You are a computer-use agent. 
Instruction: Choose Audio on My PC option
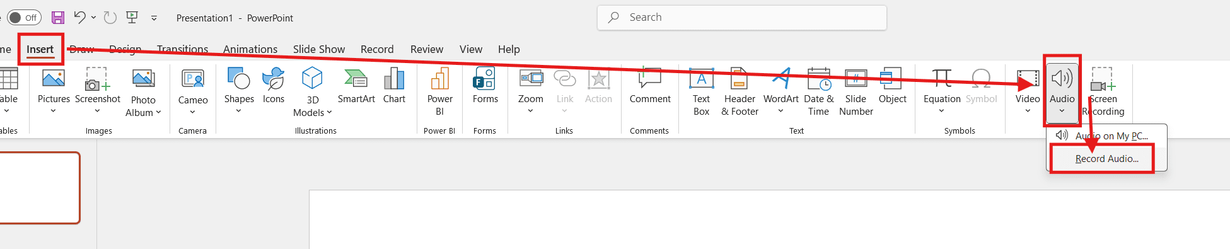pyautogui.click(x=1106, y=136)
